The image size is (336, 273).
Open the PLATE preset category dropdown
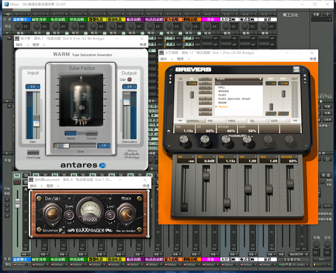pos(239,79)
